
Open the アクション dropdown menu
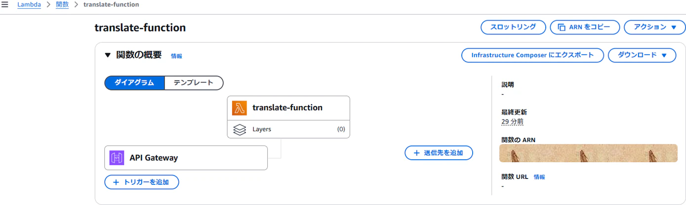pyautogui.click(x=654, y=28)
